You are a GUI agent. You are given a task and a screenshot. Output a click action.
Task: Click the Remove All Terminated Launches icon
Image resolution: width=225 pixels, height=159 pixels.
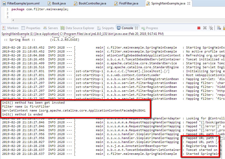click(x=211, y=28)
